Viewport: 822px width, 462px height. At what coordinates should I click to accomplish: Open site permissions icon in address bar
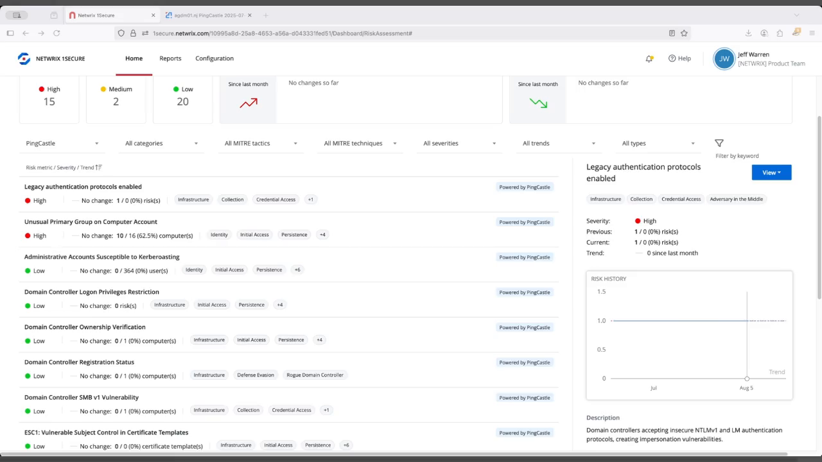145,33
